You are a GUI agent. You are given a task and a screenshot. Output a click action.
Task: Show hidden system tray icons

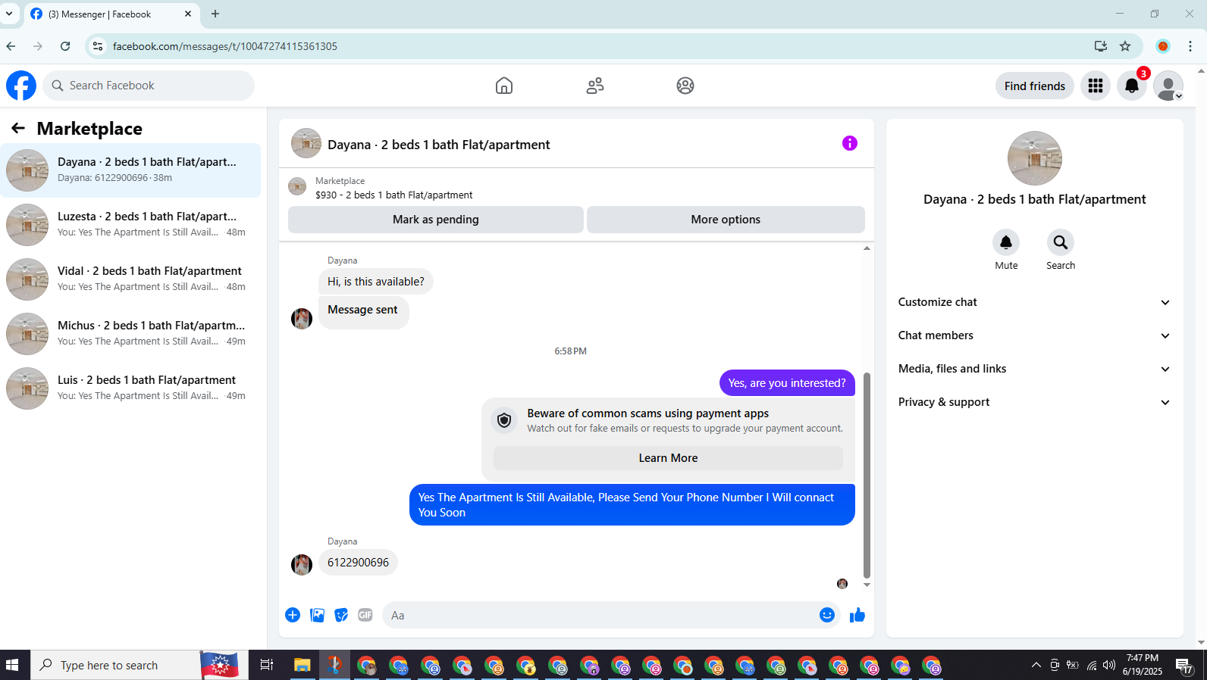pyautogui.click(x=1036, y=665)
